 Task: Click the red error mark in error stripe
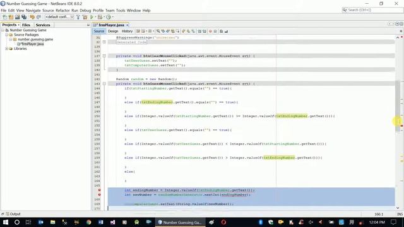[401, 126]
